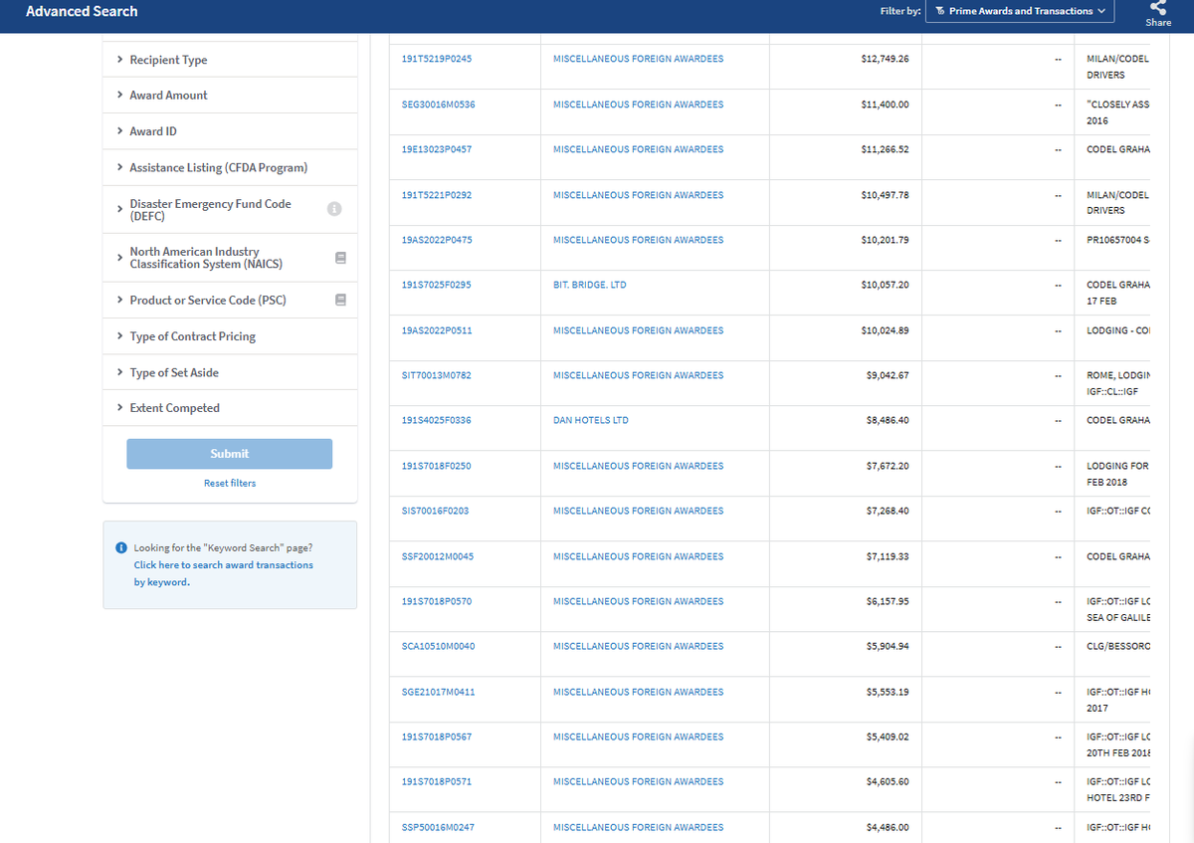Open award 191S7018F0250

(436, 466)
